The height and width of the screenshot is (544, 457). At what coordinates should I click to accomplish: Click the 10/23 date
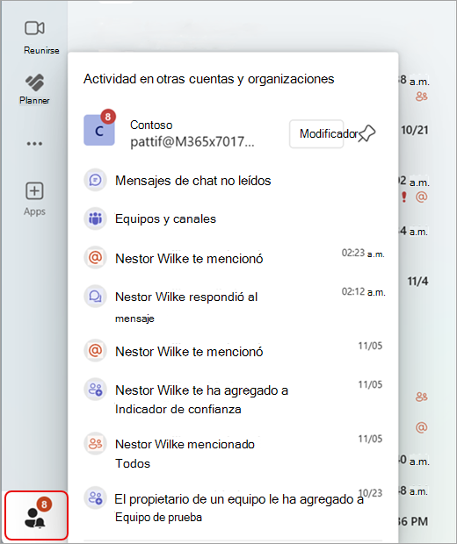370,493
